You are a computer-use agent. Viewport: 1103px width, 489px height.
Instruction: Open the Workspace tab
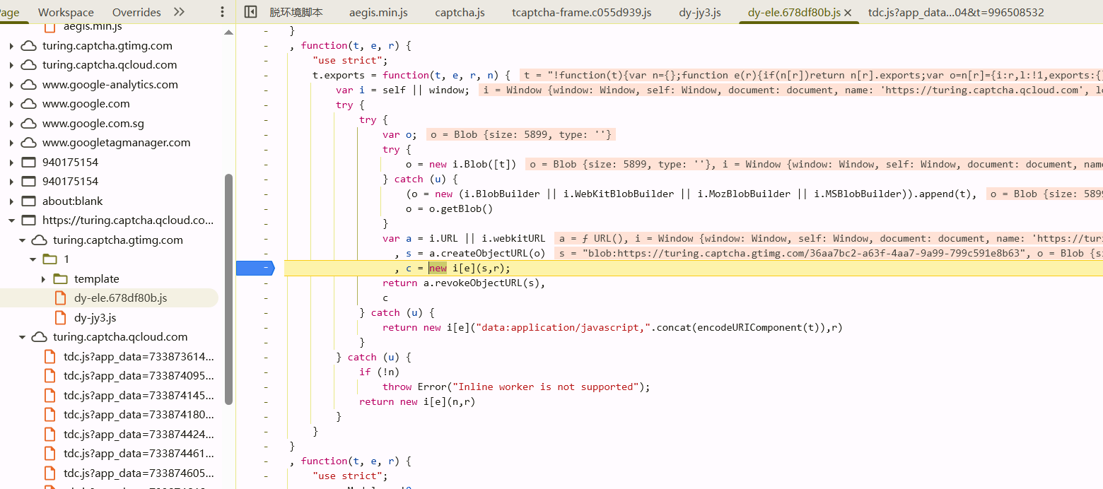[x=66, y=12]
